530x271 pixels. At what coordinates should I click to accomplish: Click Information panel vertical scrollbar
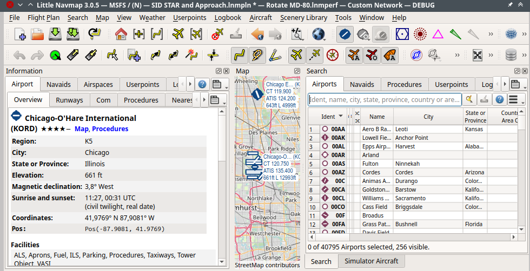pyautogui.click(x=222, y=186)
